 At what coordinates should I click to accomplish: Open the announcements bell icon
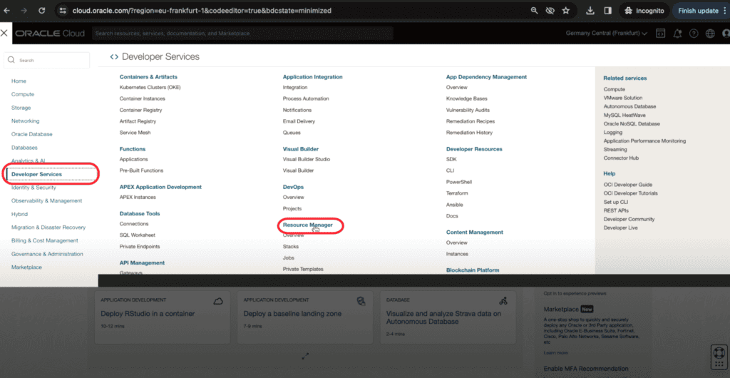[x=677, y=34]
